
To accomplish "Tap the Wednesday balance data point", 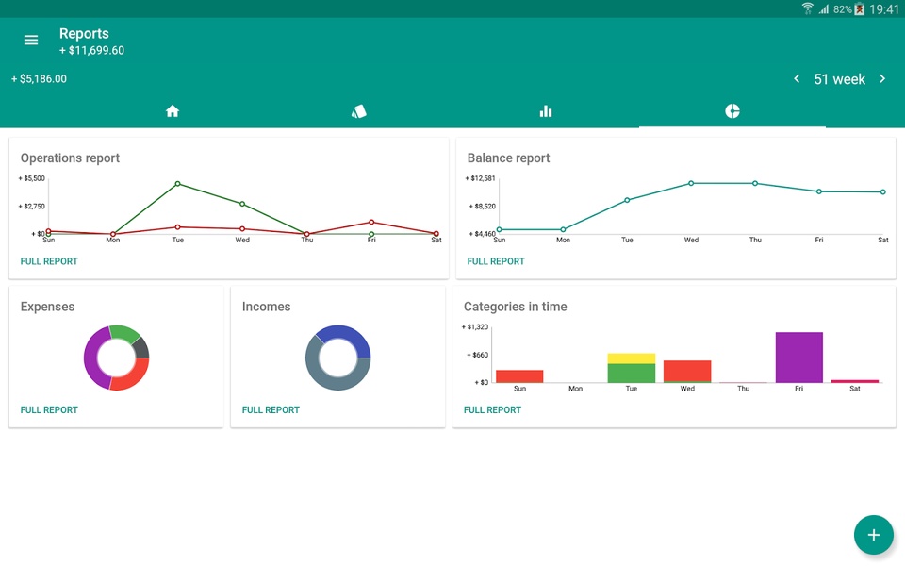I will point(691,183).
